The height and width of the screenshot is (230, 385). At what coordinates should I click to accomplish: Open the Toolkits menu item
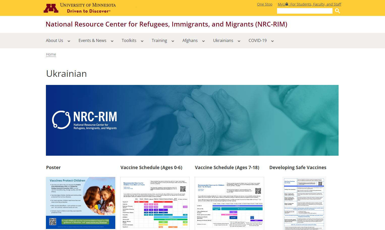pyautogui.click(x=129, y=40)
